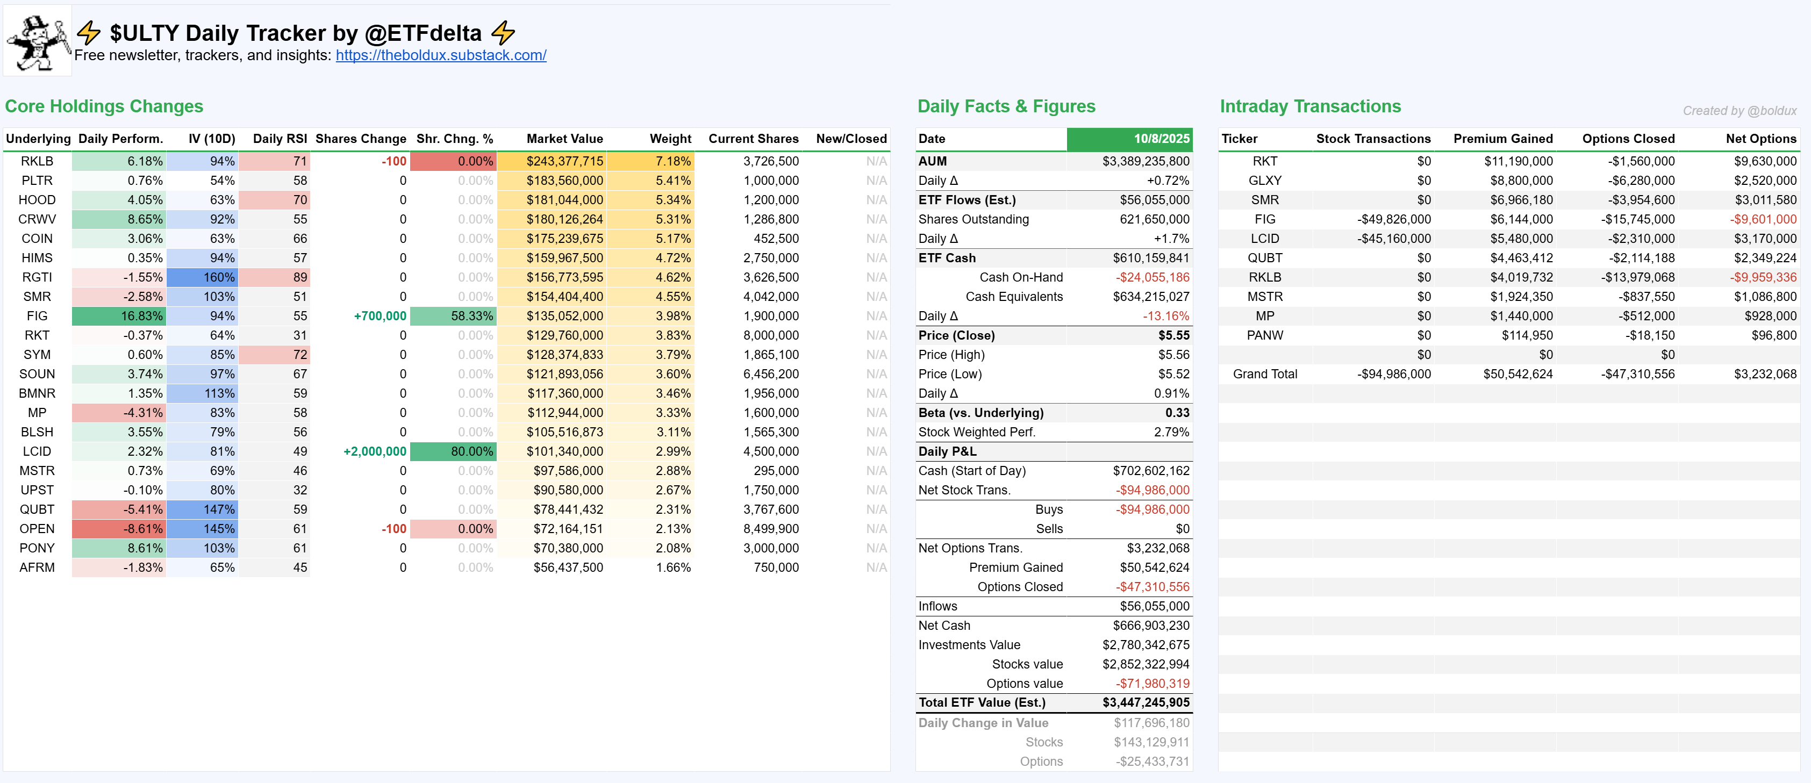
Task: Click the right lightning bolt icon
Action: [503, 33]
